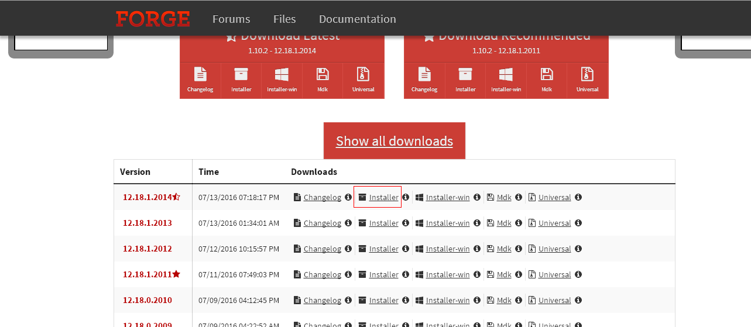Download Universal for version 12.18.1.2012
The image size is (751, 327).
pyautogui.click(x=554, y=249)
